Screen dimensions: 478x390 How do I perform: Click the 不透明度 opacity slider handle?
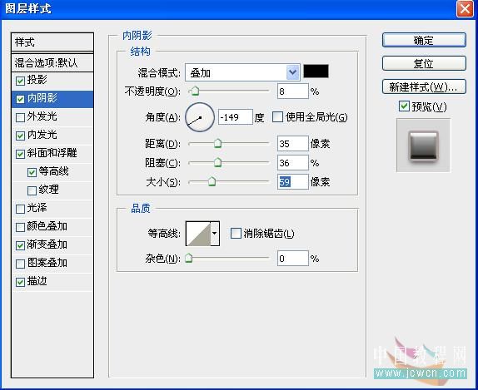[195, 91]
